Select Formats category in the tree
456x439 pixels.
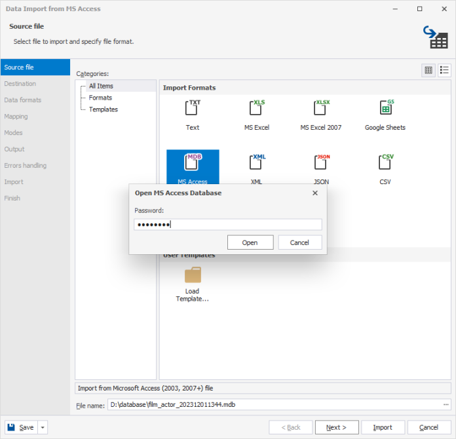pos(100,98)
